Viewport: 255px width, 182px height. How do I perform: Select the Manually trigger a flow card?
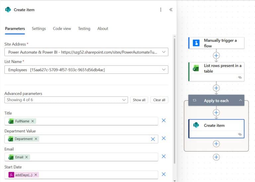tap(216, 43)
